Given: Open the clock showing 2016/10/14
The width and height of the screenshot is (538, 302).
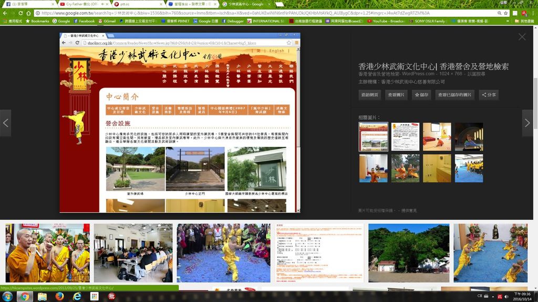Looking at the screenshot, I should (x=523, y=297).
